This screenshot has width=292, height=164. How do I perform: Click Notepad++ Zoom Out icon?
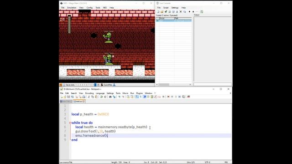[123, 97]
